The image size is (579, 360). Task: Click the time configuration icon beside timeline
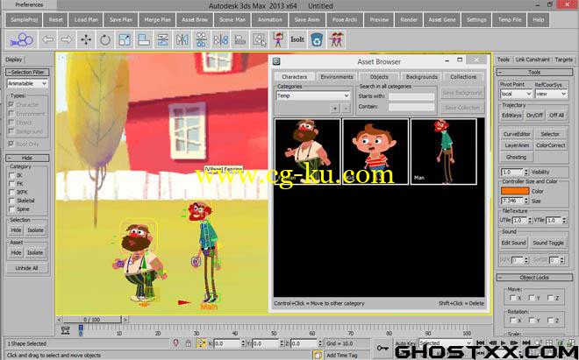(x=66, y=330)
